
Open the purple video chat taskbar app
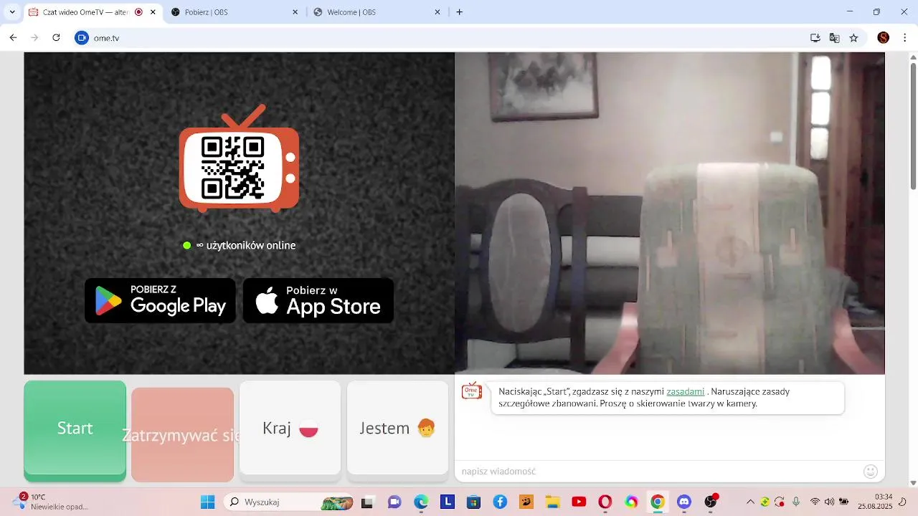click(x=394, y=502)
